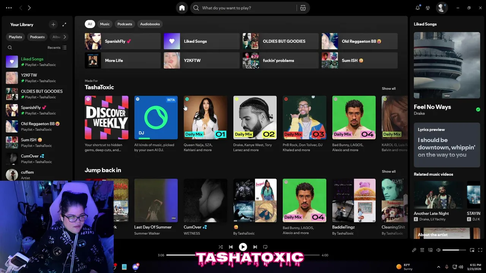Open the user profile avatar menu
This screenshot has height=273, width=486.
click(x=441, y=8)
